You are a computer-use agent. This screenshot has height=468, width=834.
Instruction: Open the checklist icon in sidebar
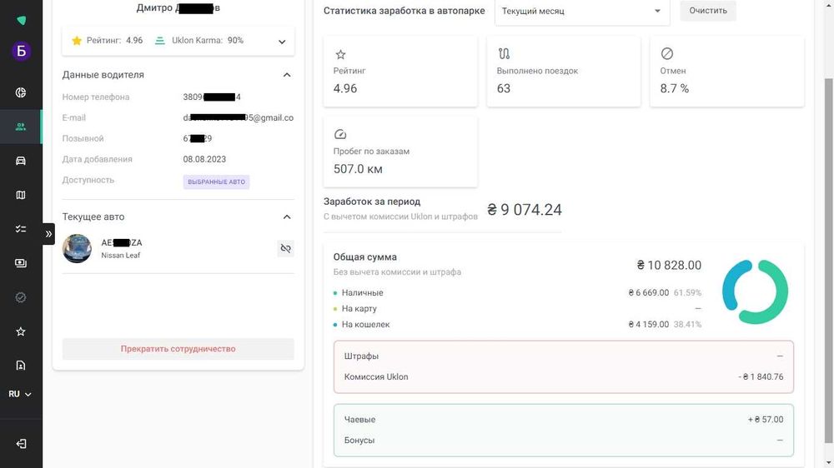coord(21,229)
